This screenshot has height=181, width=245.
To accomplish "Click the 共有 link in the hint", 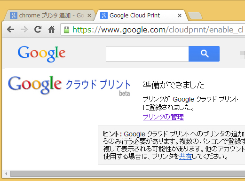I will [185, 157].
